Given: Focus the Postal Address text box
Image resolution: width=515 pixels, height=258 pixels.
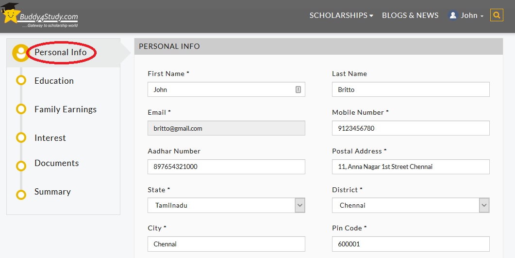Looking at the screenshot, I should (411, 167).
